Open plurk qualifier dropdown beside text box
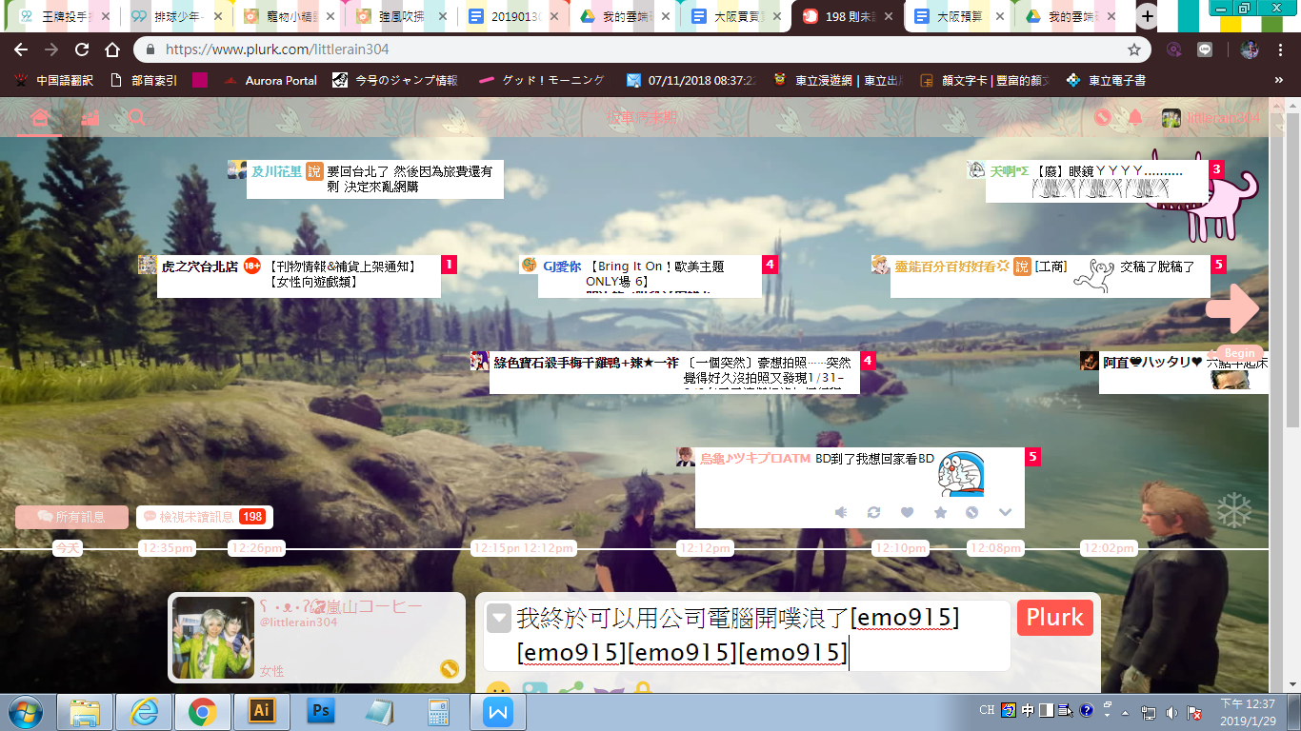Image resolution: width=1301 pixels, height=731 pixels. click(499, 619)
